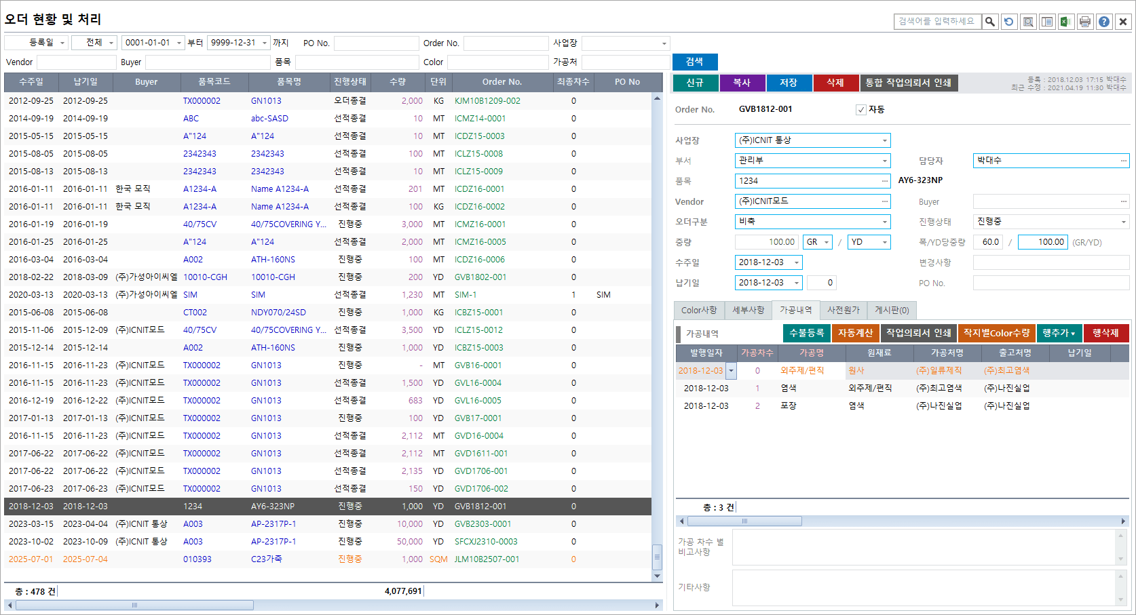Click the ellipsis button in Vendor field
This screenshot has width=1136, height=615.
(x=884, y=201)
